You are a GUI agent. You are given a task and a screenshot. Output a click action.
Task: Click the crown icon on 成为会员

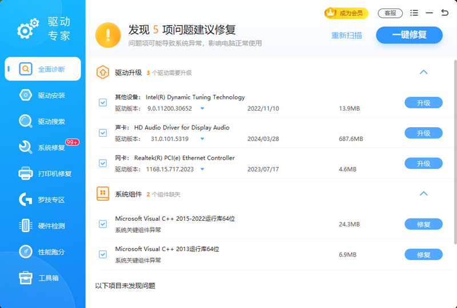(x=331, y=13)
